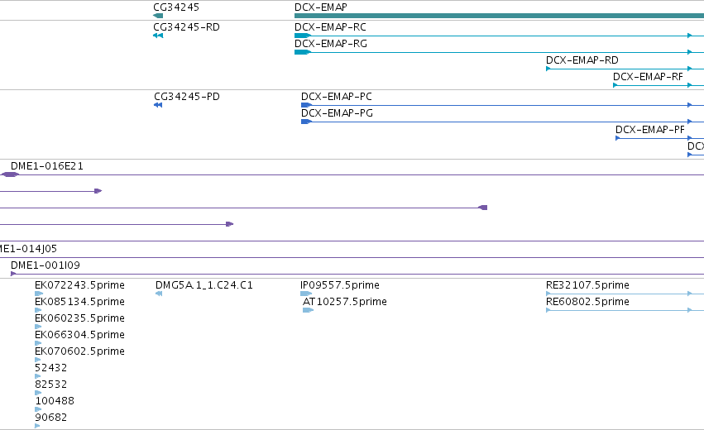Screen dimensions: 704x430
Task: Click the EK060235.5prime EST label
Action: 79,318
